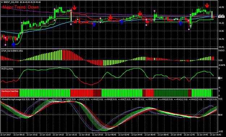This screenshot has width=226, height=137.
Task: Click the blue up arrow near 23 Jun 02:45
Action: click(x=122, y=22)
